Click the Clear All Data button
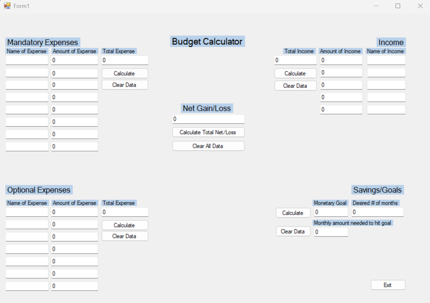The image size is (430, 303). tap(208, 146)
